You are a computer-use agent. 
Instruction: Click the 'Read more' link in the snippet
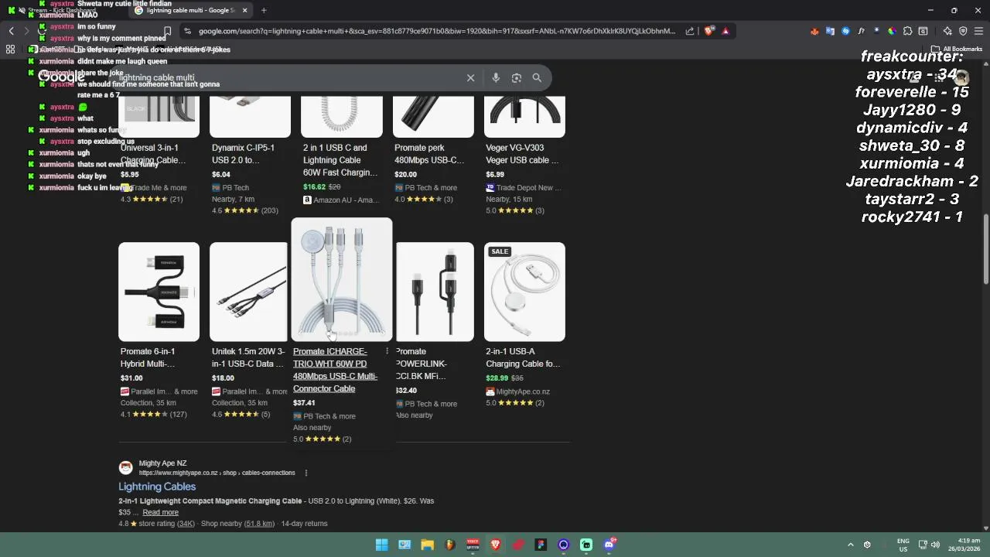(x=160, y=512)
